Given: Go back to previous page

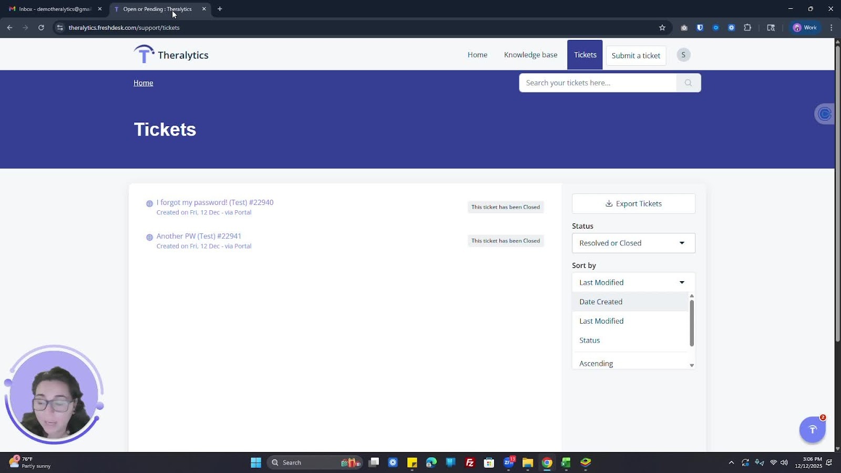Looking at the screenshot, I should [x=9, y=27].
